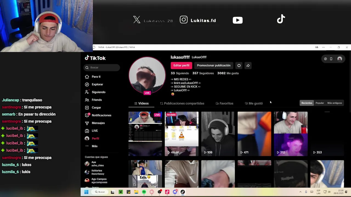Click the ESP LAA language indicator
The height and width of the screenshot is (197, 351).
(318, 192)
